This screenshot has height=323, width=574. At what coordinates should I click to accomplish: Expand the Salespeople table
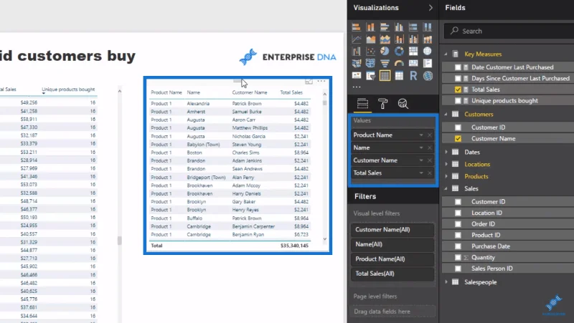[x=446, y=282]
